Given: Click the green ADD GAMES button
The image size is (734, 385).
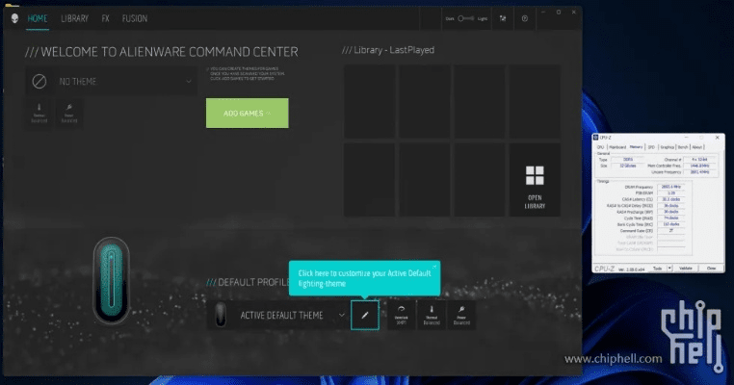Looking at the screenshot, I should pos(247,113).
